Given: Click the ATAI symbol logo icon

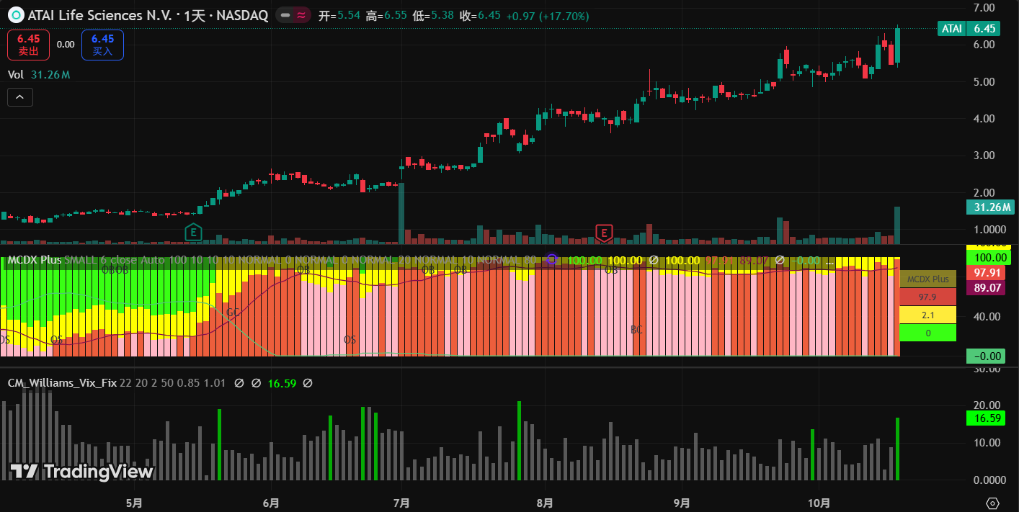Looking at the screenshot, I should click(x=14, y=15).
